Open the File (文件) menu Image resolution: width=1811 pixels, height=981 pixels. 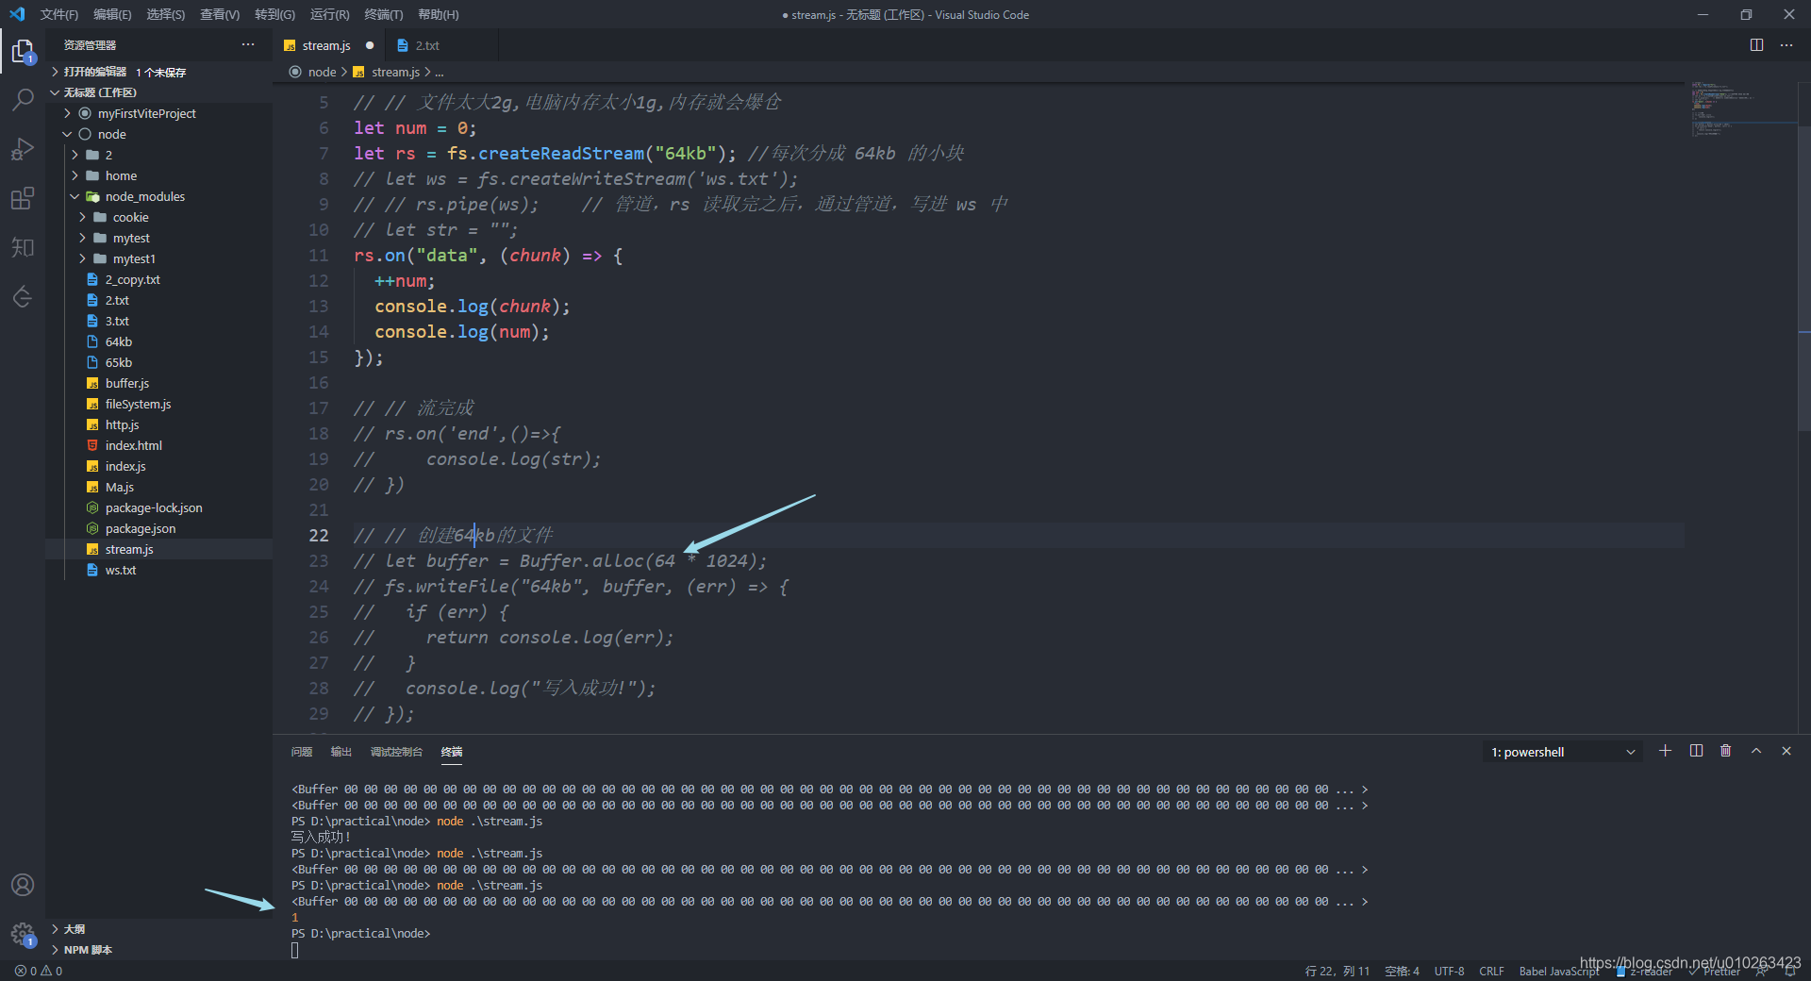pyautogui.click(x=59, y=14)
